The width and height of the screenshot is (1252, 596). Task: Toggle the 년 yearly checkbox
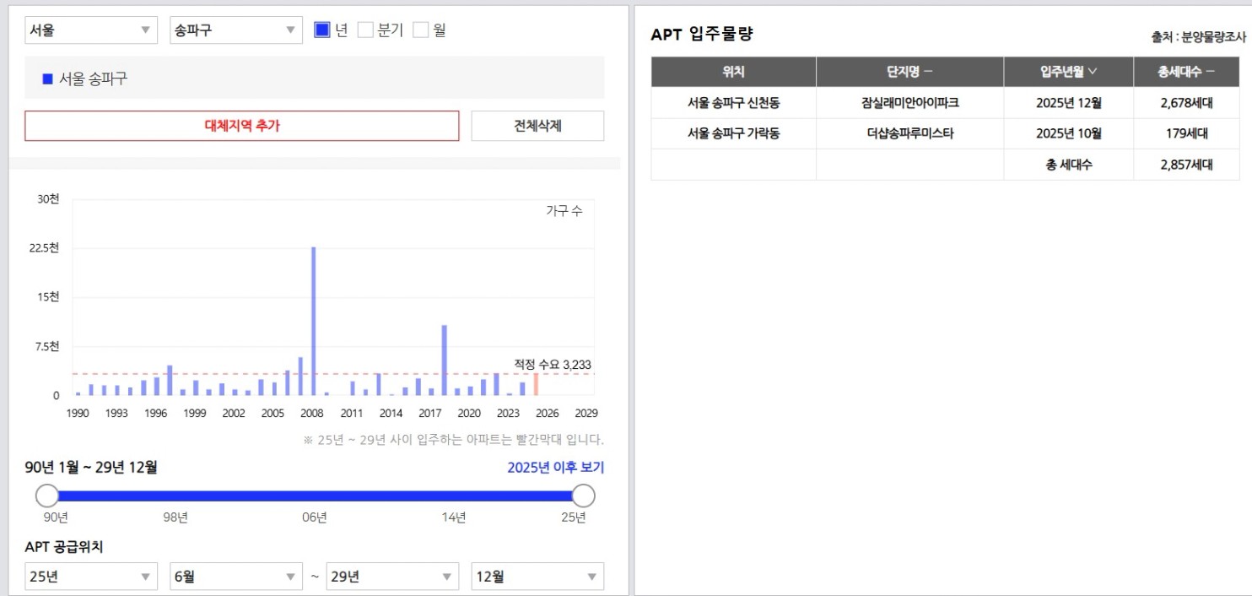point(321,30)
